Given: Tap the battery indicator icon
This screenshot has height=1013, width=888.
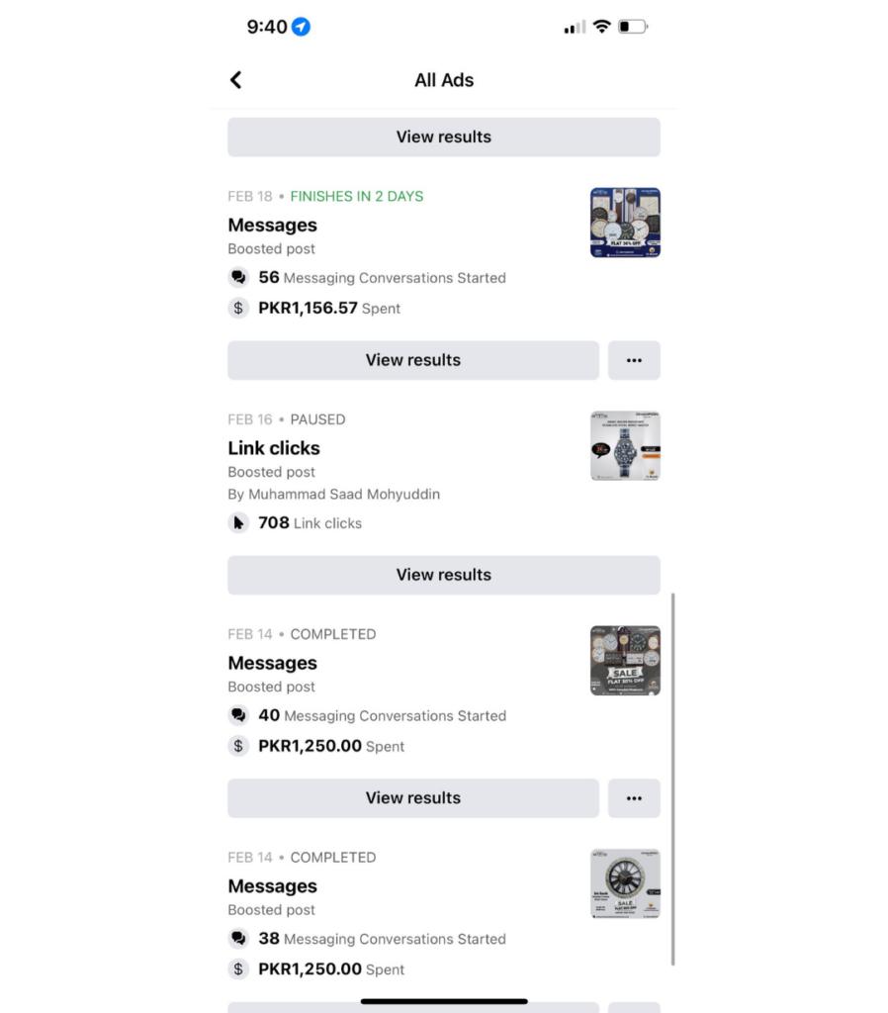Looking at the screenshot, I should pos(632,27).
